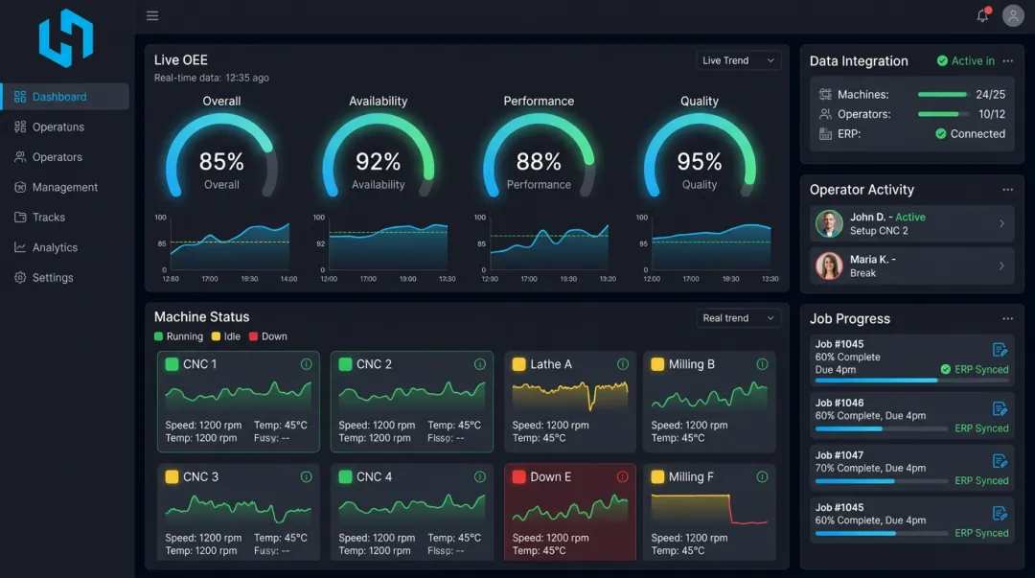Click the Milling F sparkline chart

[x=709, y=509]
